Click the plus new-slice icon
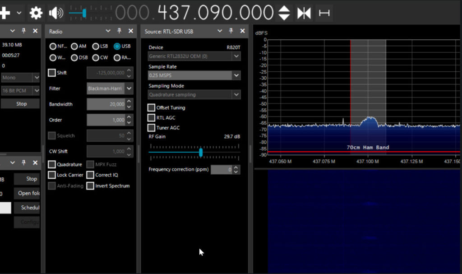 (5, 13)
